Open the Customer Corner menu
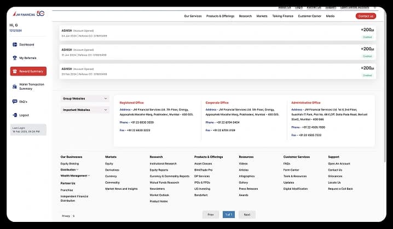Screen dimensions: 393x229 310,16
